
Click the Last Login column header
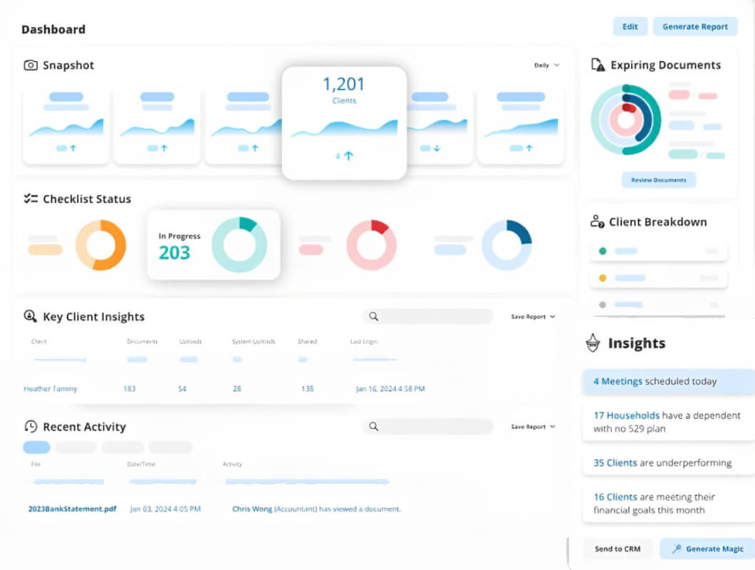(363, 341)
